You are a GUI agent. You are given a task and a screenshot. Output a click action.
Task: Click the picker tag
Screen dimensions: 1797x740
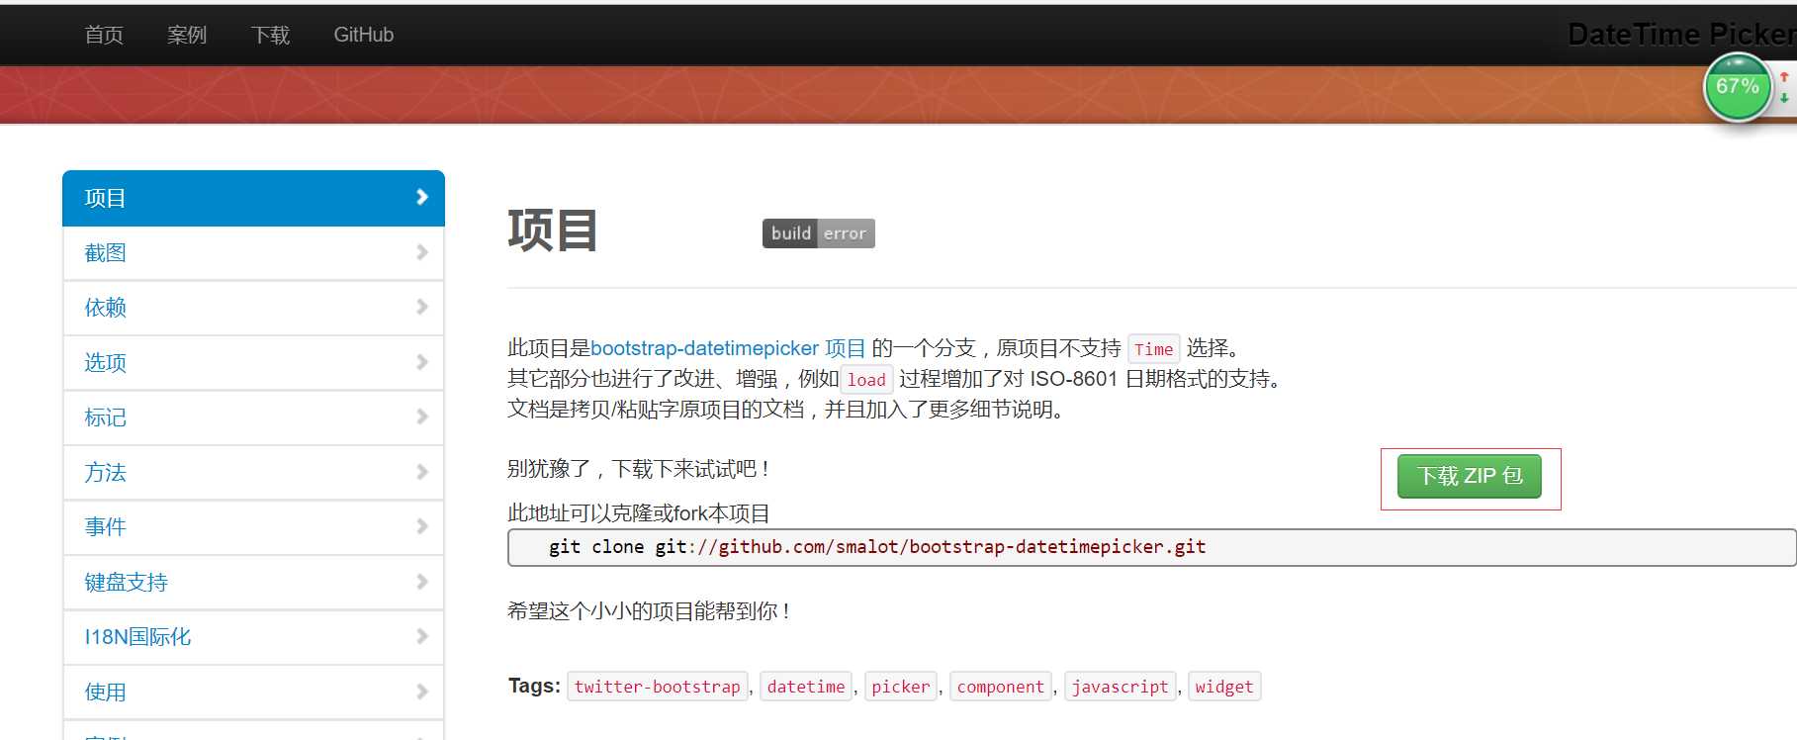coord(901,687)
